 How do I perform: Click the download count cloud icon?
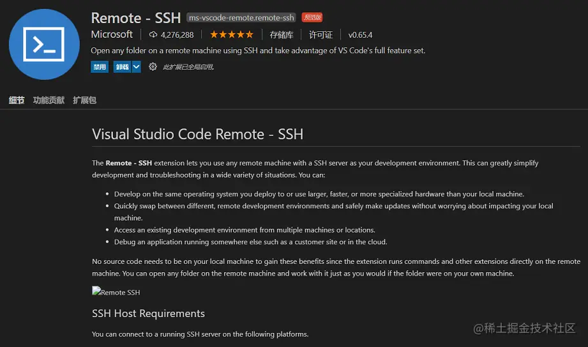pyautogui.click(x=153, y=35)
